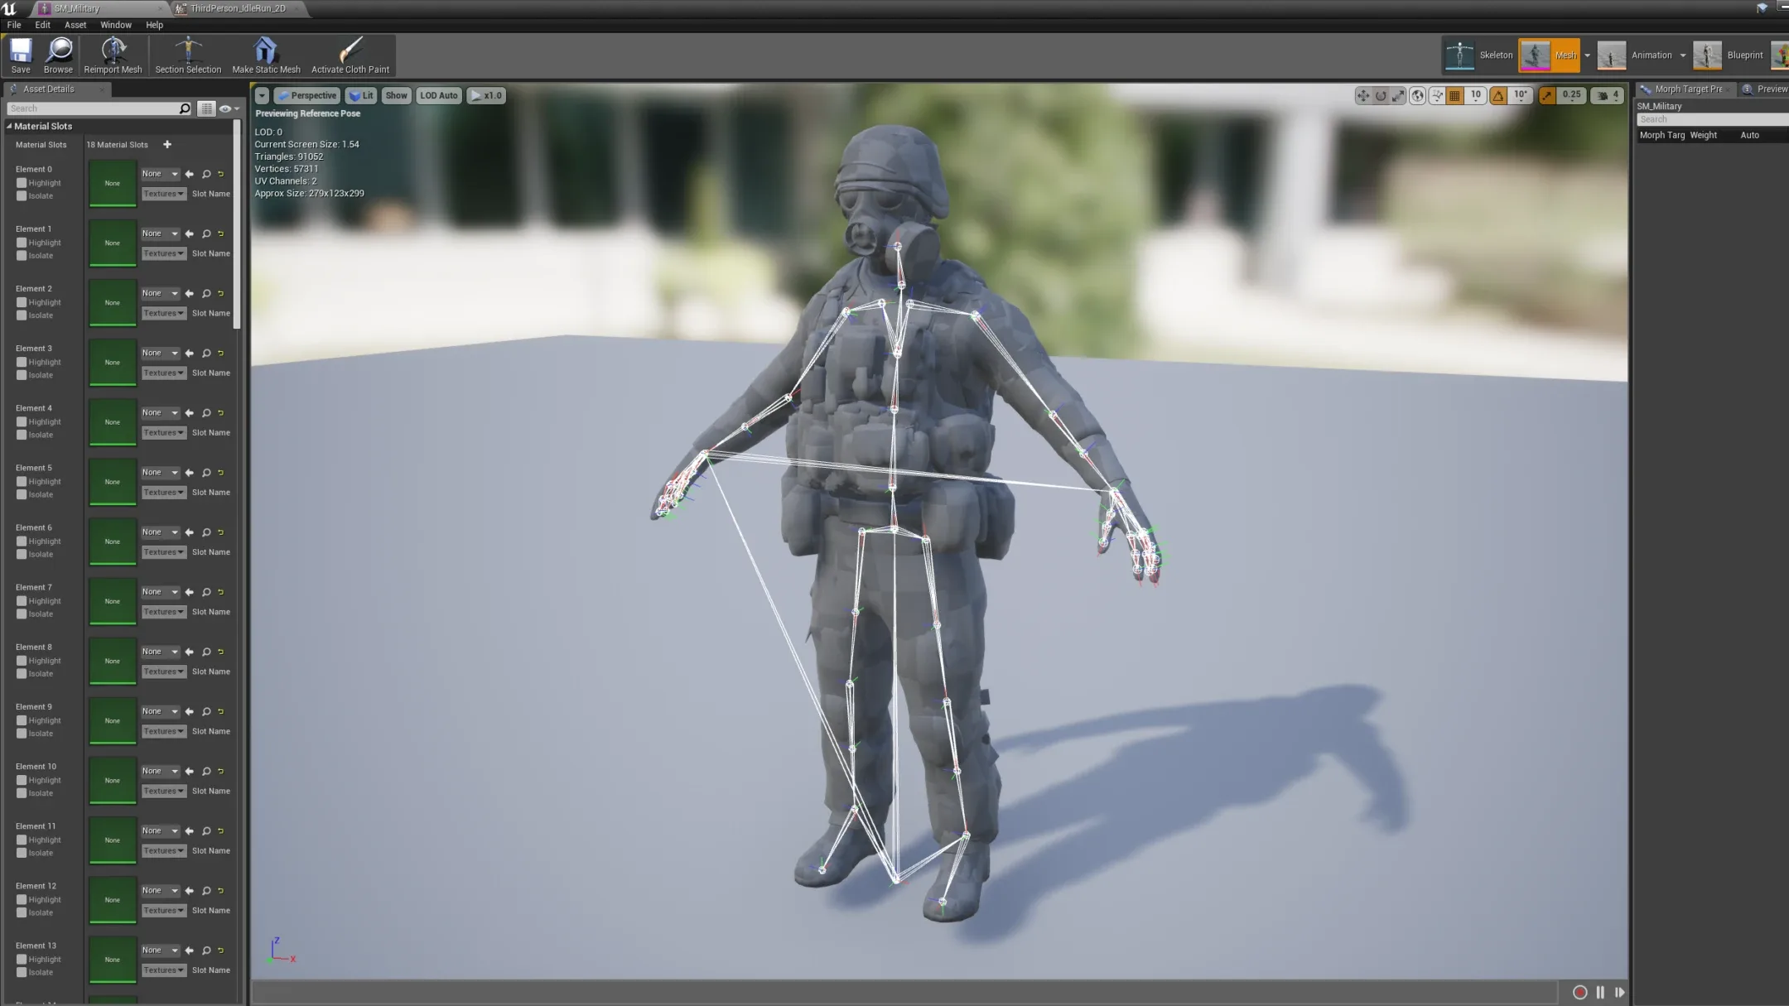This screenshot has width=1789, height=1006.
Task: Open the LOD Auto dropdown
Action: click(x=439, y=95)
